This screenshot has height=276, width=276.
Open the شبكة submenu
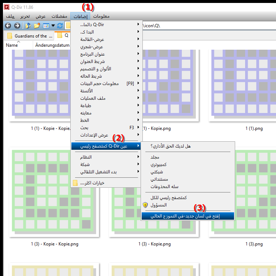click(x=106, y=164)
